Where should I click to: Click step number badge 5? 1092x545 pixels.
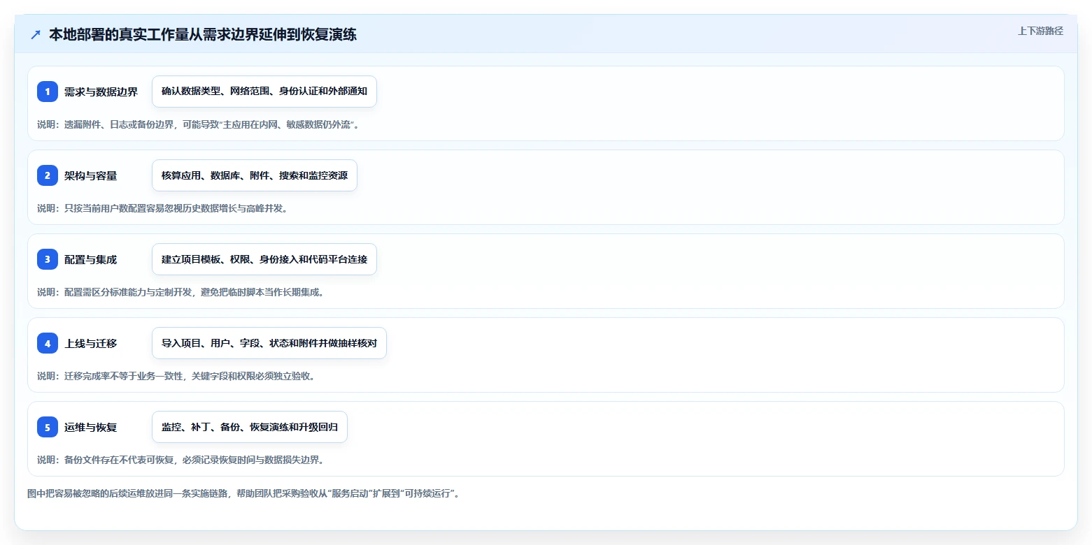[x=48, y=427]
